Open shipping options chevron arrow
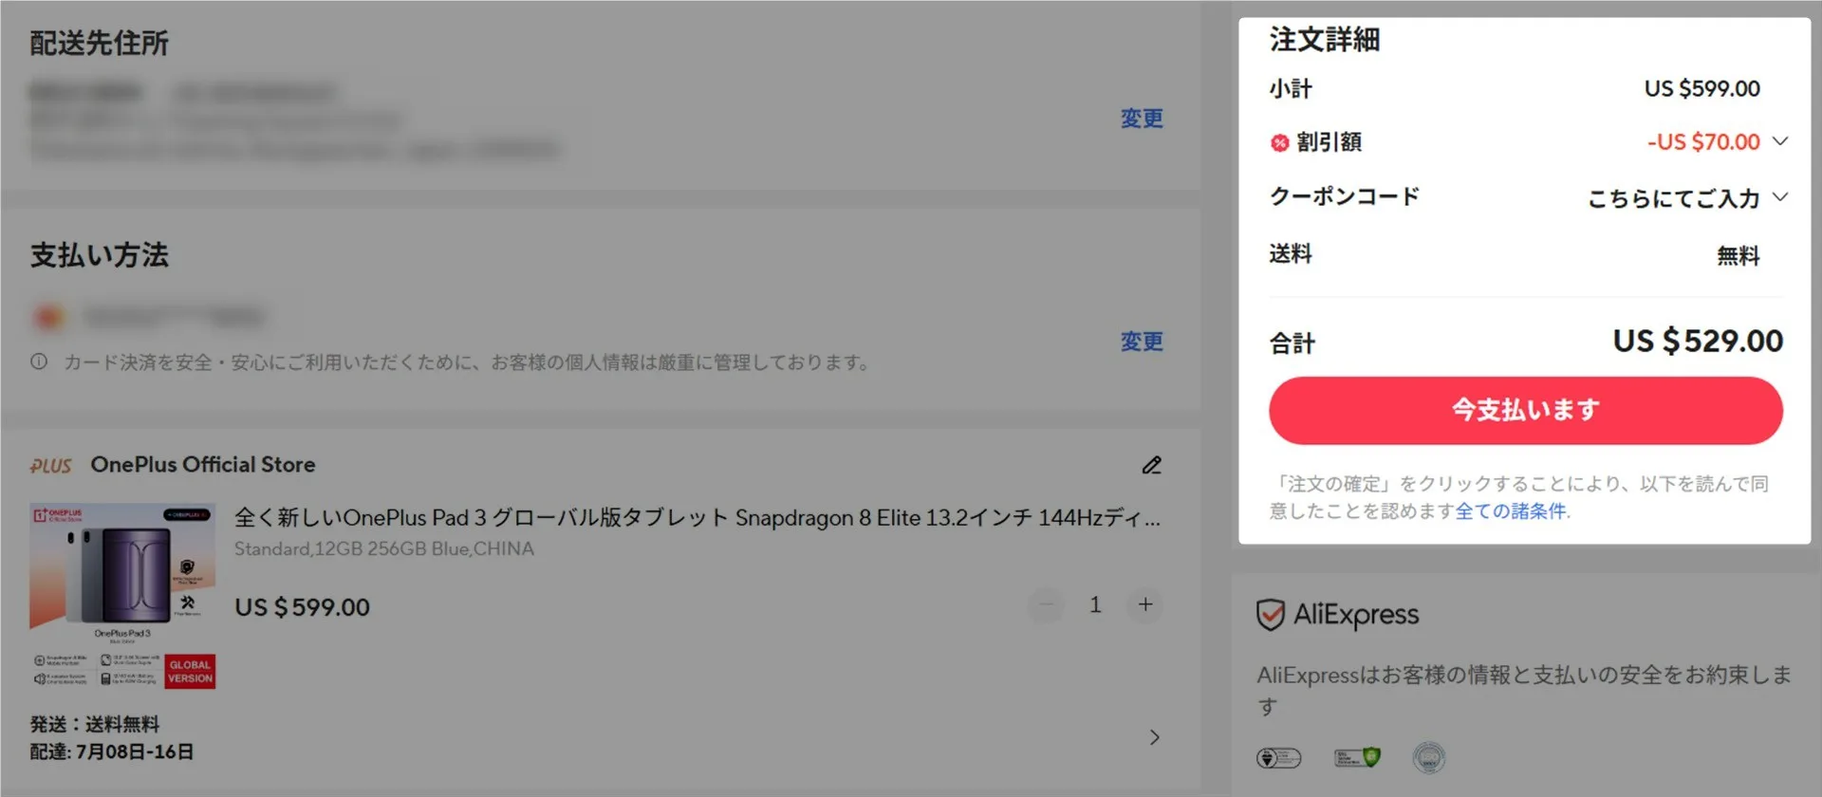The image size is (1822, 797). [1155, 737]
